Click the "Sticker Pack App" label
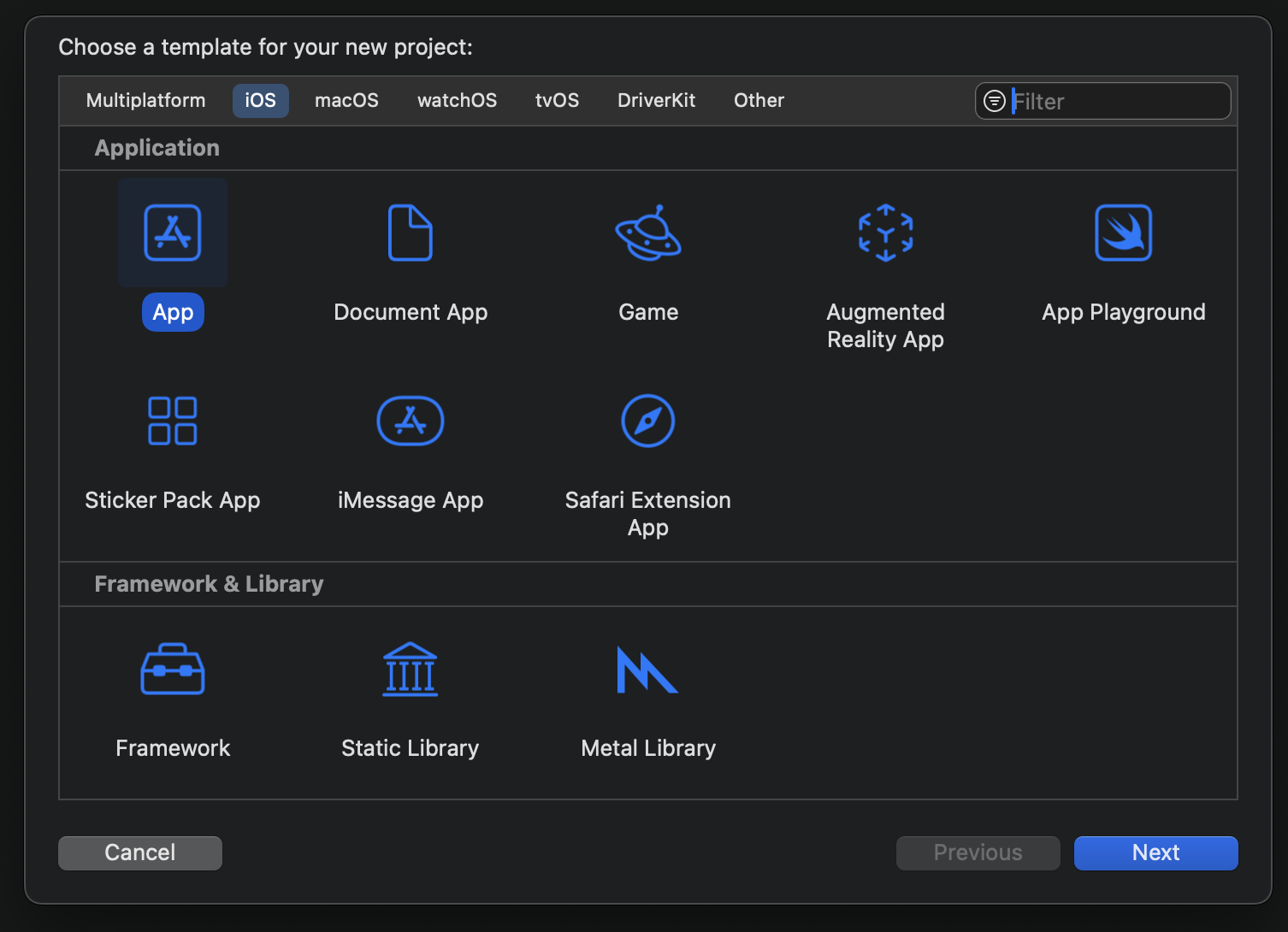The width and height of the screenshot is (1288, 932). tap(173, 500)
